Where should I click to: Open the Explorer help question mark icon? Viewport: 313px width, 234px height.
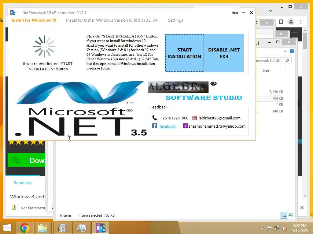point(292,51)
